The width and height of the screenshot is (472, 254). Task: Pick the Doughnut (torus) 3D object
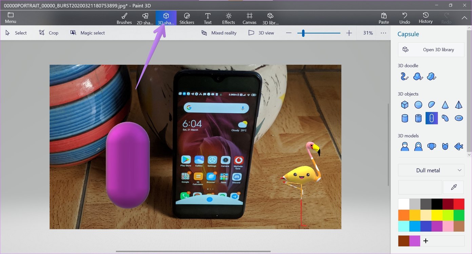458,118
